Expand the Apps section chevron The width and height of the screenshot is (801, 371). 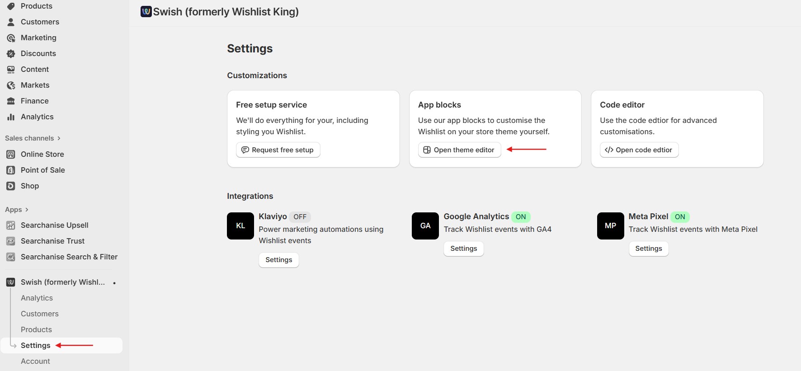click(x=27, y=210)
